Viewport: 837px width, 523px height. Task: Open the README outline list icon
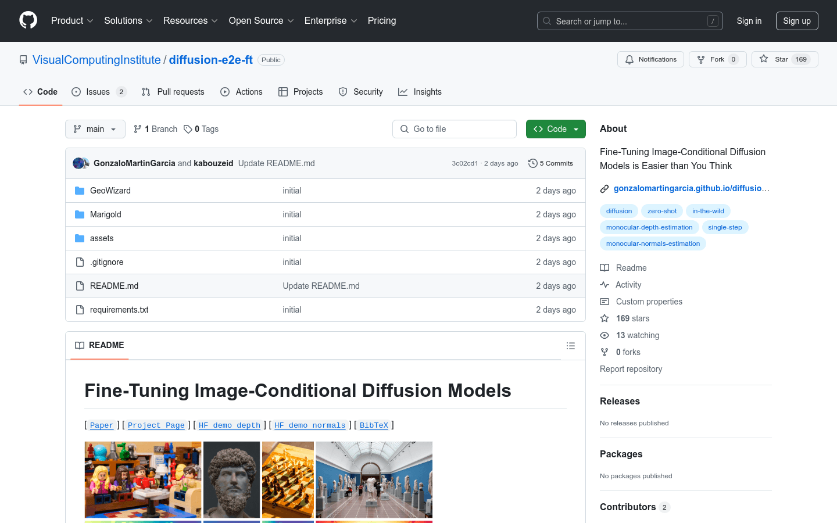tap(570, 346)
